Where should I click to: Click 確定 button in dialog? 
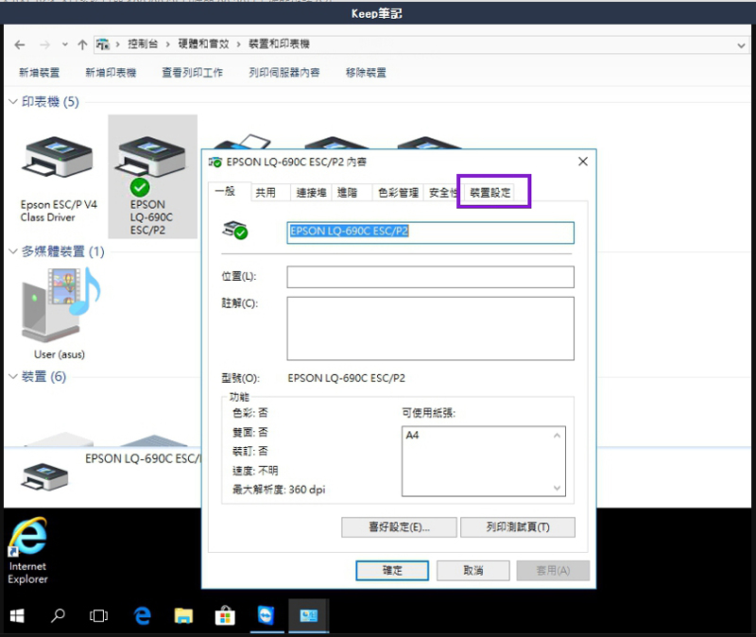pos(392,571)
